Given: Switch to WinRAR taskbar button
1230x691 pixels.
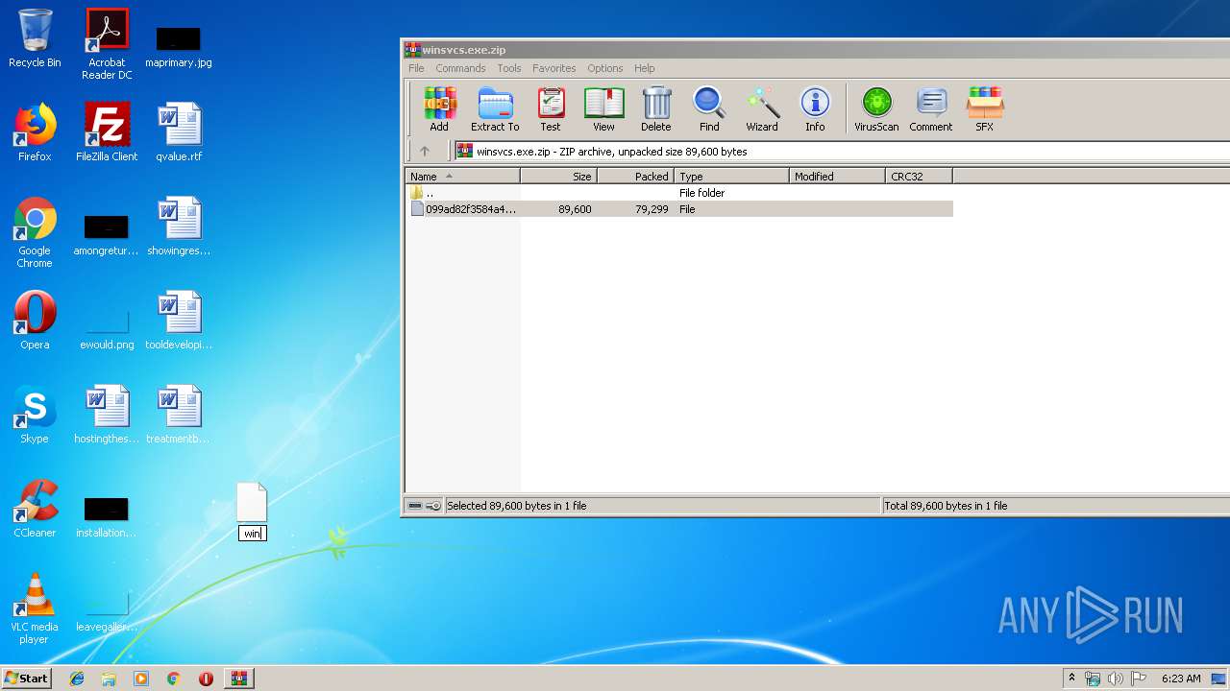Looking at the screenshot, I should 239,679.
